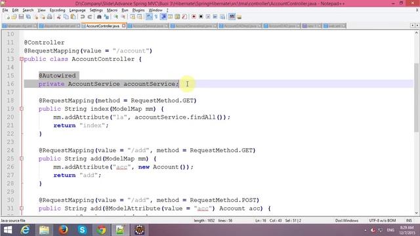
Task: Collapse the index method fold at line 19
Action: pyautogui.click(x=22, y=109)
